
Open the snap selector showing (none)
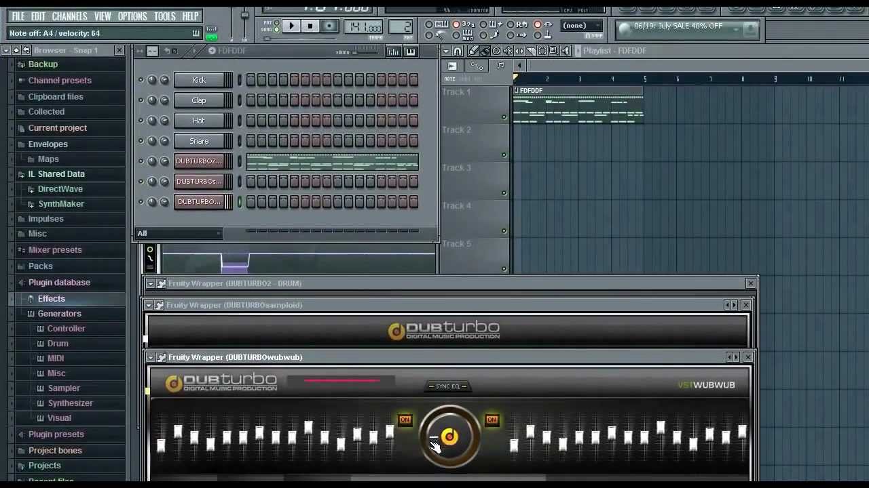581,26
